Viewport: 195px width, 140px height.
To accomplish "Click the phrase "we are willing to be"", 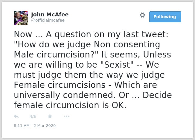I will point(55,65).
